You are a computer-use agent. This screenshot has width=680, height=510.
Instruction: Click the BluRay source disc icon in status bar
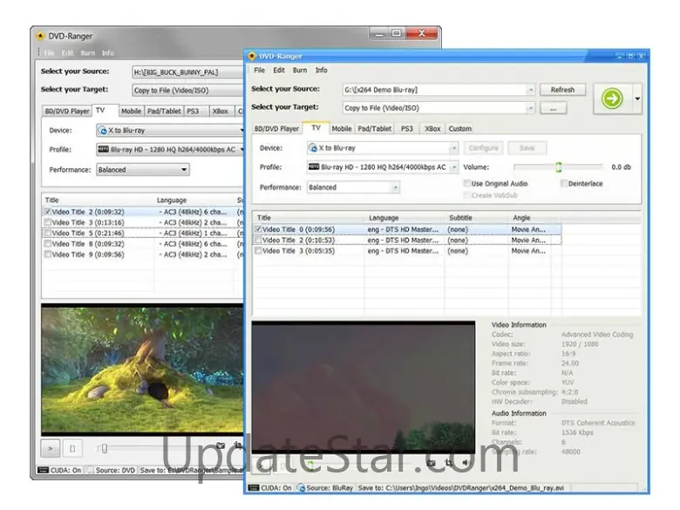point(301,488)
